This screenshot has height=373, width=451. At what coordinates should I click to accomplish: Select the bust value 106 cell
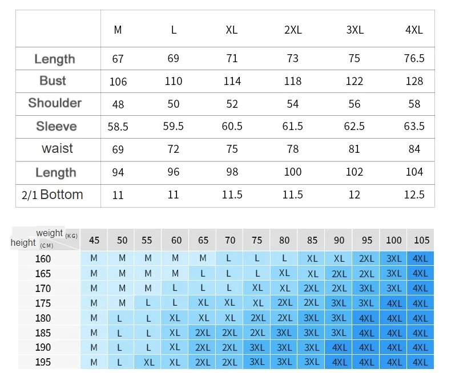118,82
